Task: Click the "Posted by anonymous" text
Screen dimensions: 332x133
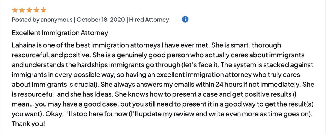Action: 42,20
